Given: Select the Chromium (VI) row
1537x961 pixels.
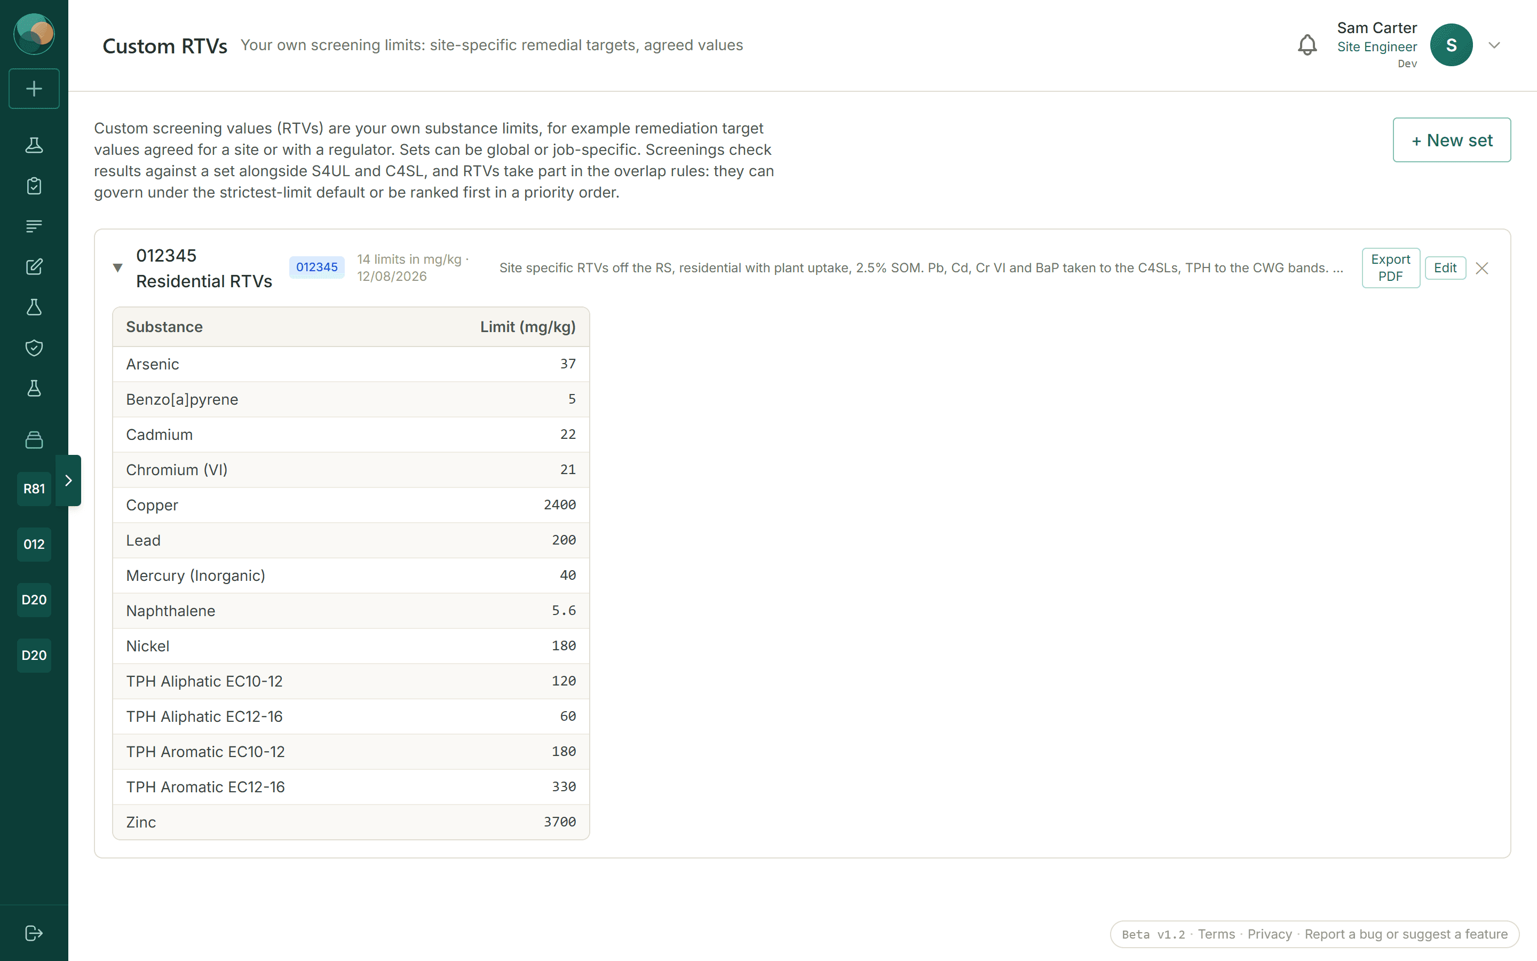Looking at the screenshot, I should pos(351,470).
